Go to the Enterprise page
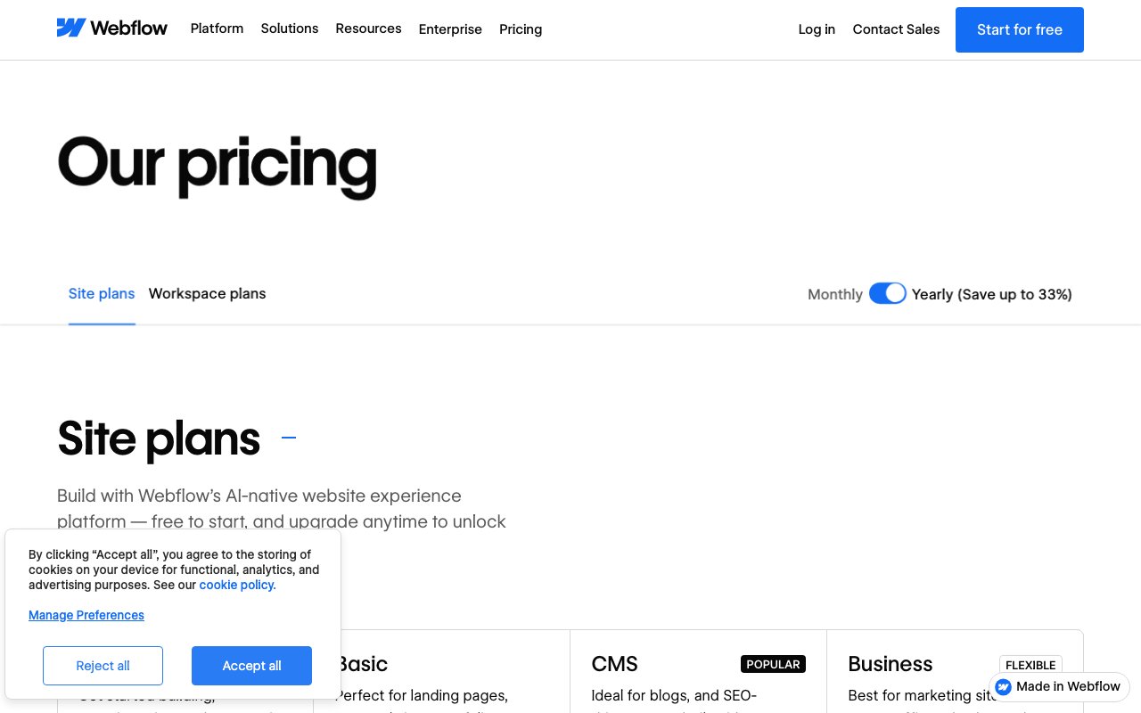 [x=450, y=29]
